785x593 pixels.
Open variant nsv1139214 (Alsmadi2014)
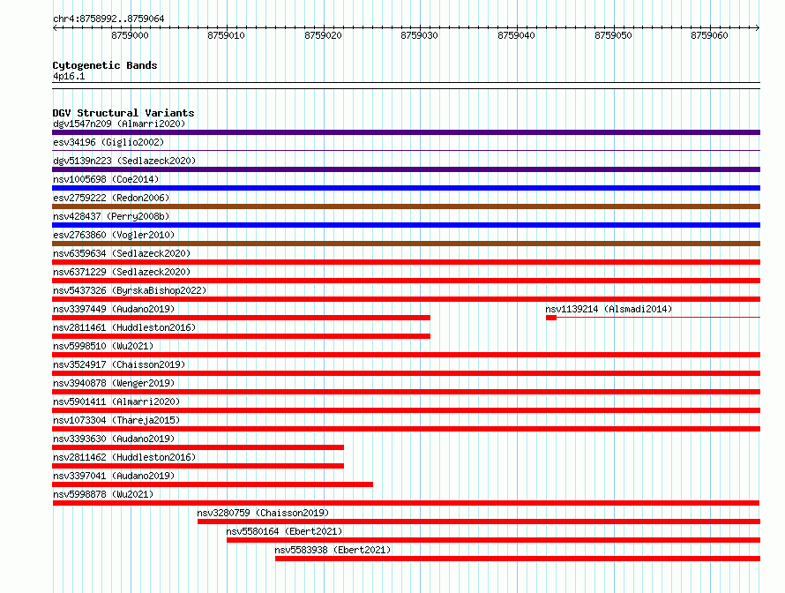609,309
